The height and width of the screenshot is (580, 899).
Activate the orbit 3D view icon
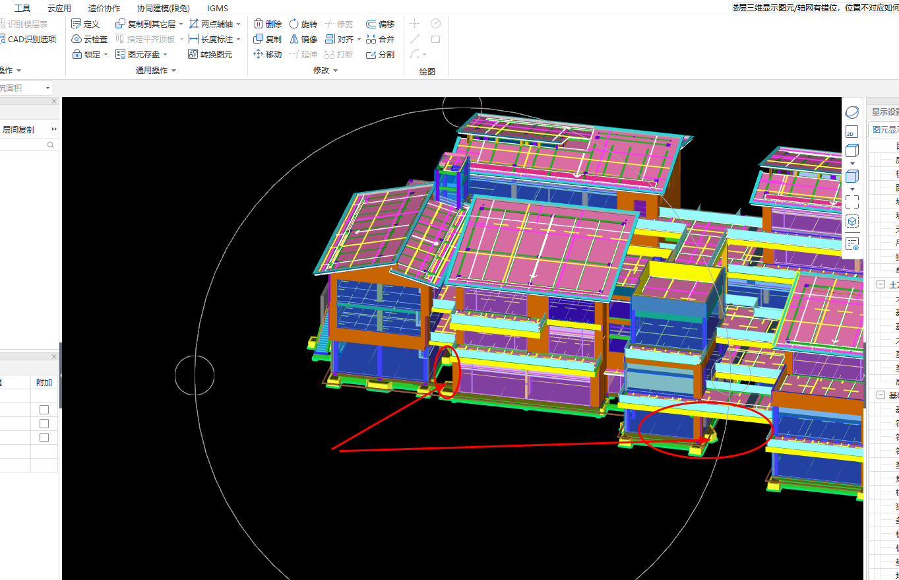click(852, 112)
